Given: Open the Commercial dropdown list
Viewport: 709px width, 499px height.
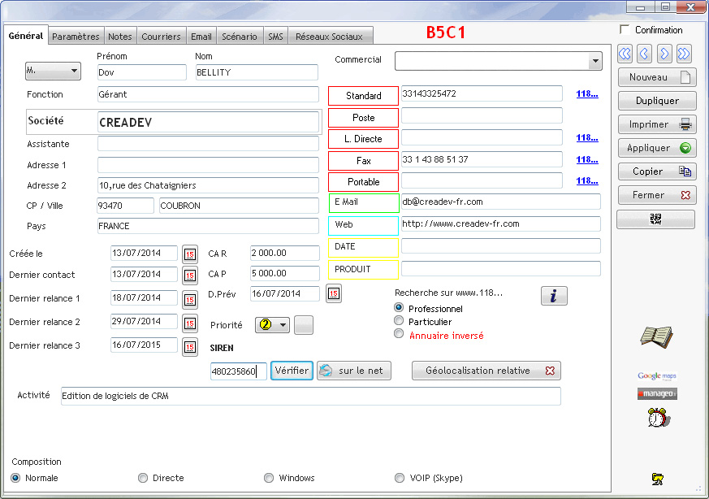Looking at the screenshot, I should [x=595, y=62].
